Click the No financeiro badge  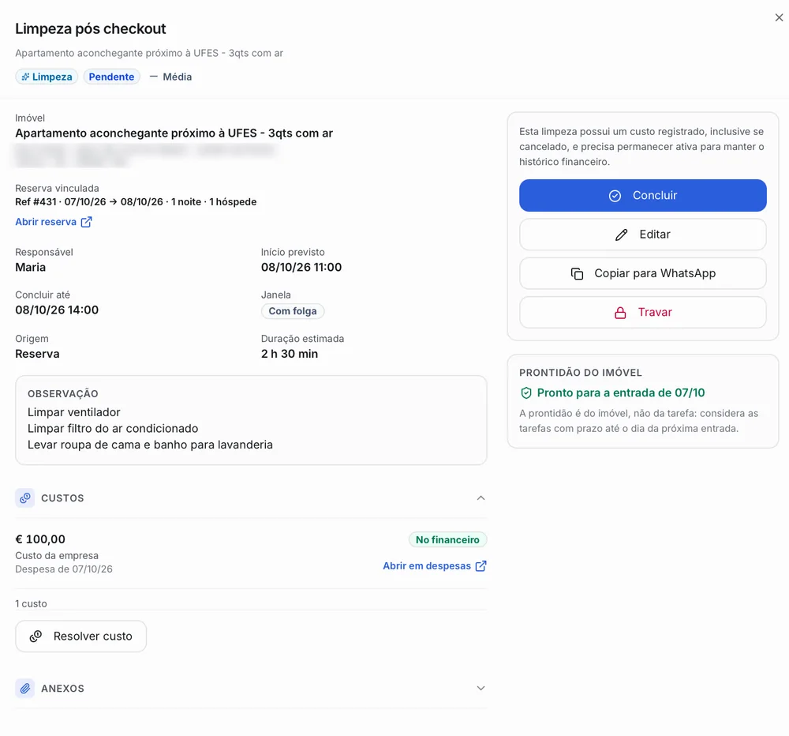pos(447,539)
